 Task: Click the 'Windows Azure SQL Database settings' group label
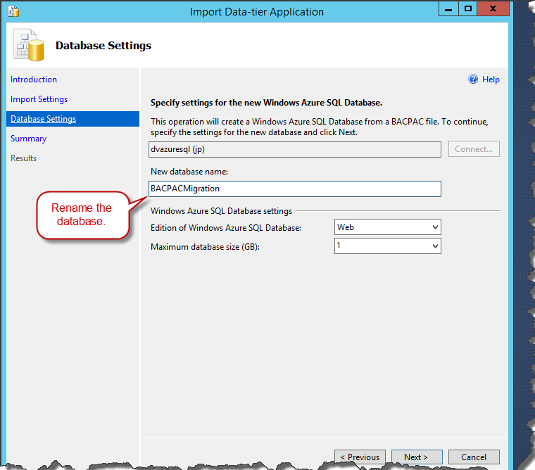(x=221, y=211)
